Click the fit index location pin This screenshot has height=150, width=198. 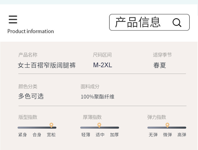coord(51,125)
